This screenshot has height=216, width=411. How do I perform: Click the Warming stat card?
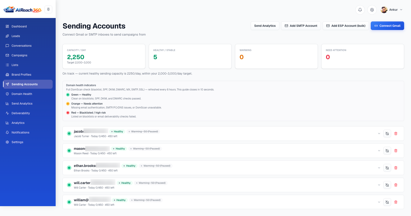(x=276, y=56)
